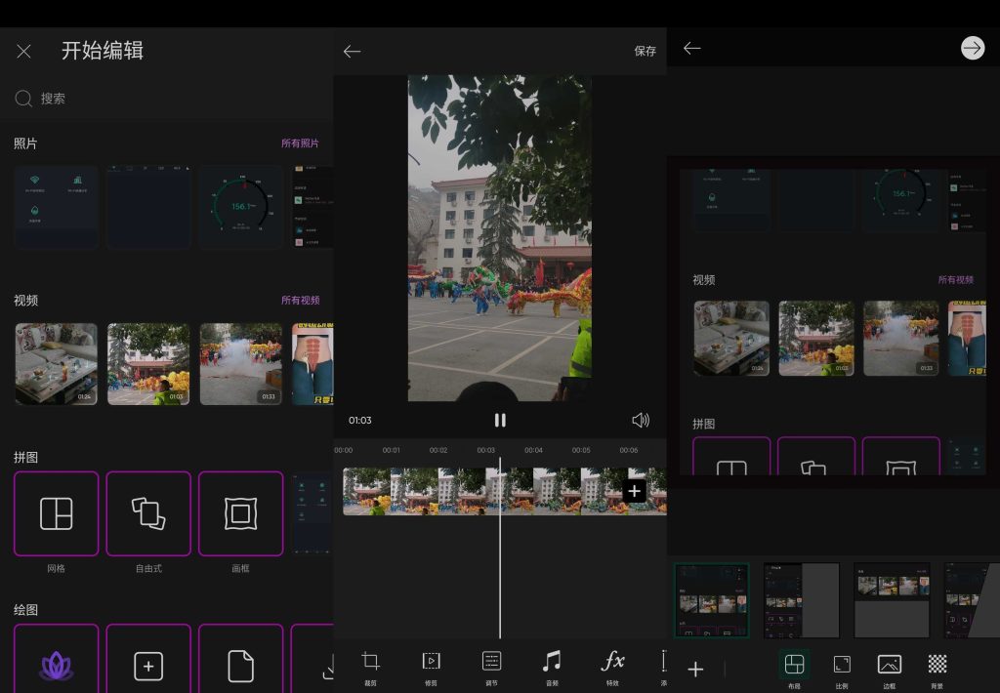The height and width of the screenshot is (693, 1000).
Task: Mute audio with the speaker icon
Action: 642,420
